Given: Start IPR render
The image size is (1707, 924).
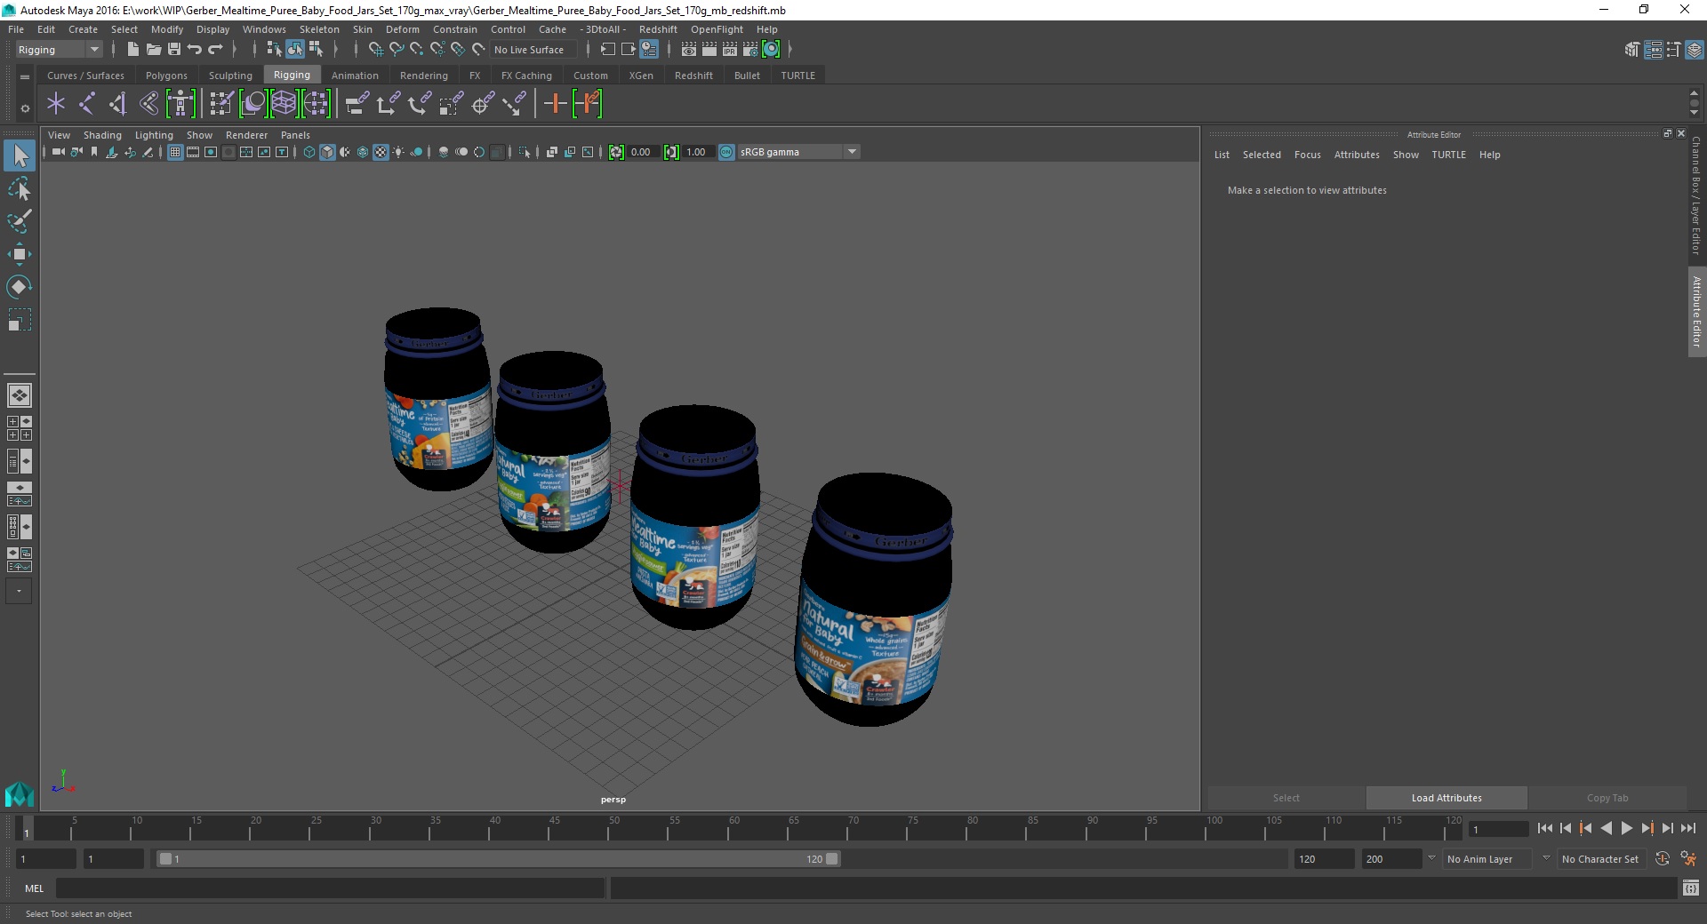Looking at the screenshot, I should coord(730,50).
